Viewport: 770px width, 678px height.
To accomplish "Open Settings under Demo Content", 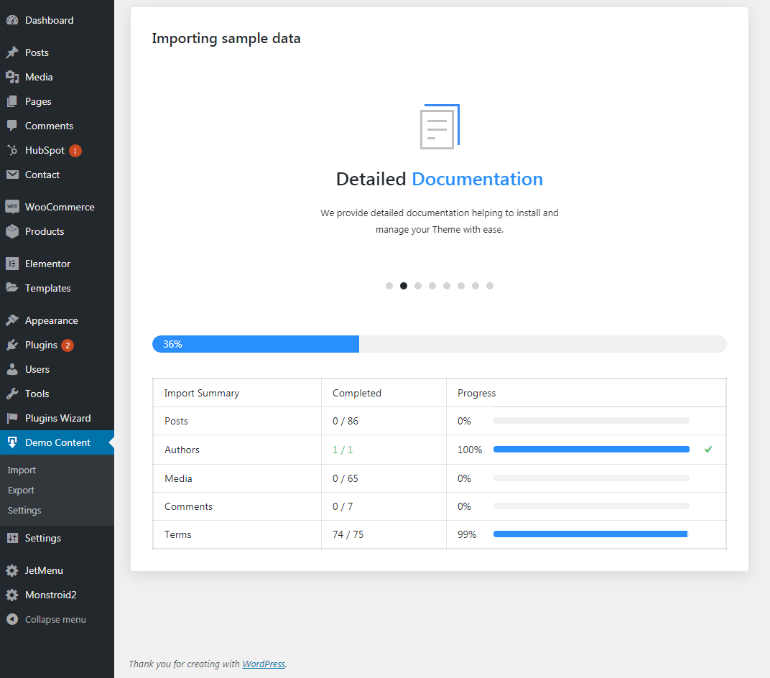I will [24, 510].
